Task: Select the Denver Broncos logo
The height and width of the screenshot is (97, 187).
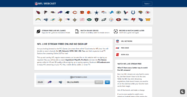Action: 104,12
